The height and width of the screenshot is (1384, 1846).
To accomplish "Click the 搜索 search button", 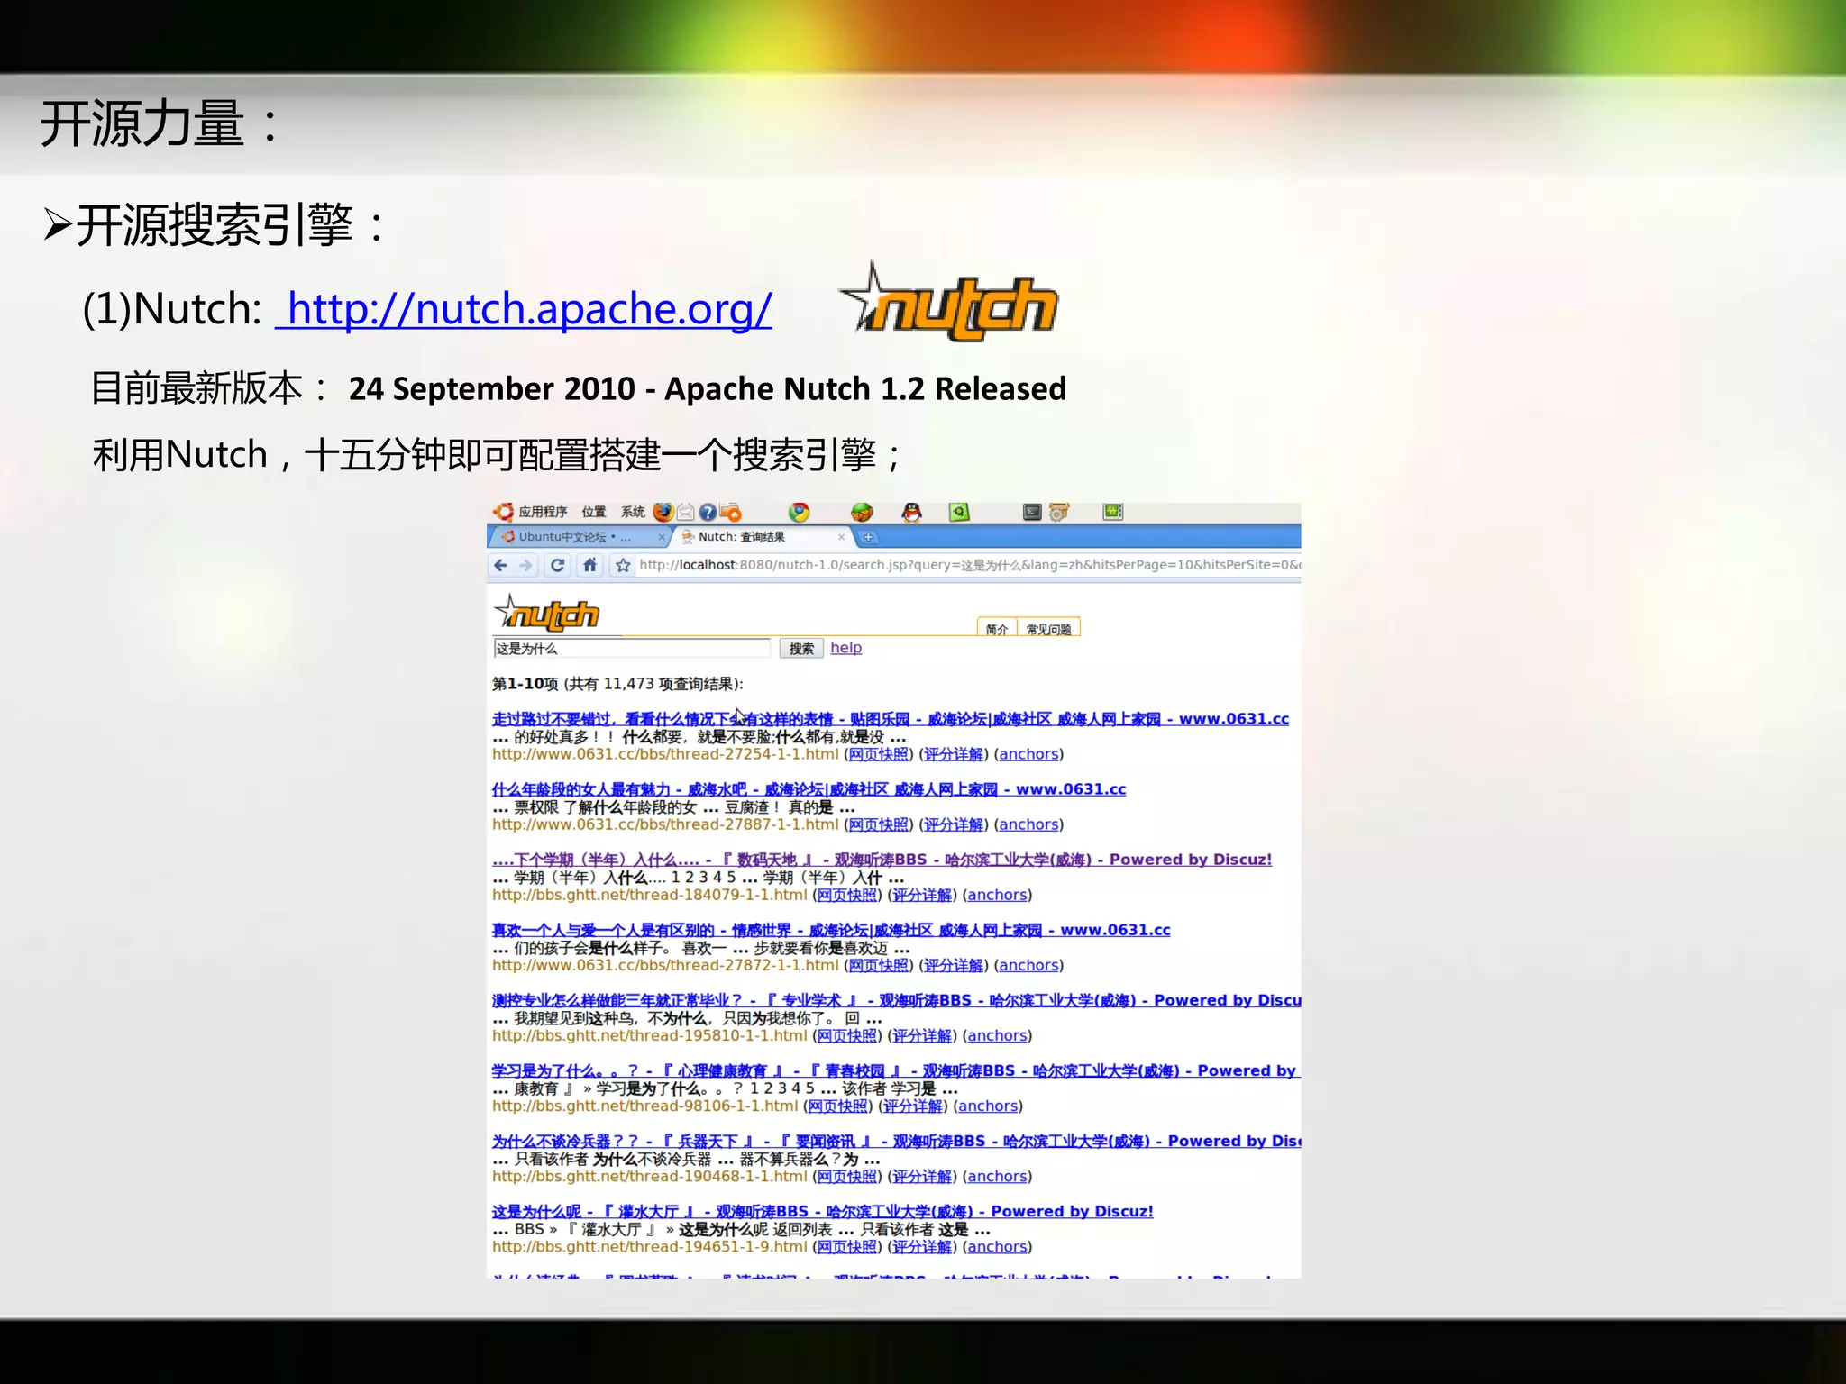I will click(801, 648).
